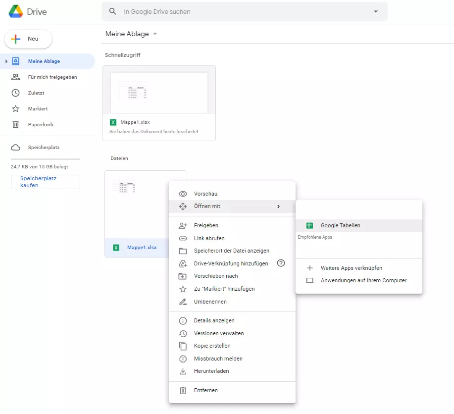This screenshot has height=414, width=454.
Task: Select Anwendungen auf Ihrem Computer
Action: tap(359, 280)
